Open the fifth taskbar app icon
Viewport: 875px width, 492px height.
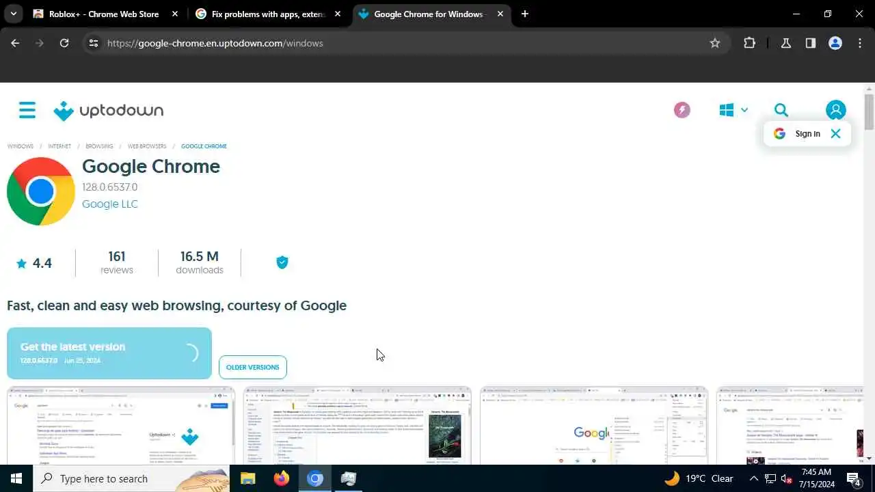coord(349,478)
